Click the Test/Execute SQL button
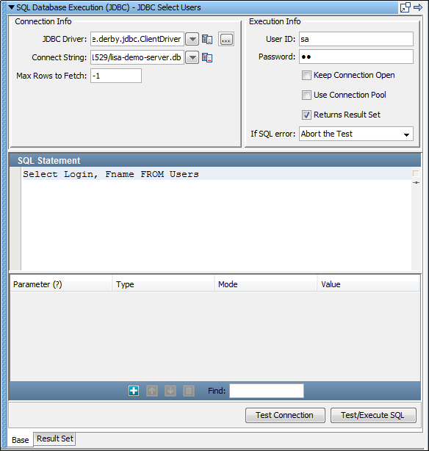The image size is (429, 451). click(x=373, y=415)
